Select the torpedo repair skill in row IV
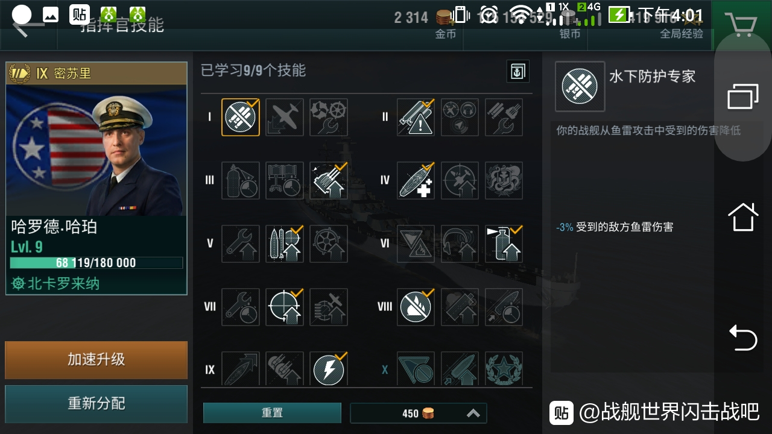The image size is (772, 434). coord(416,180)
